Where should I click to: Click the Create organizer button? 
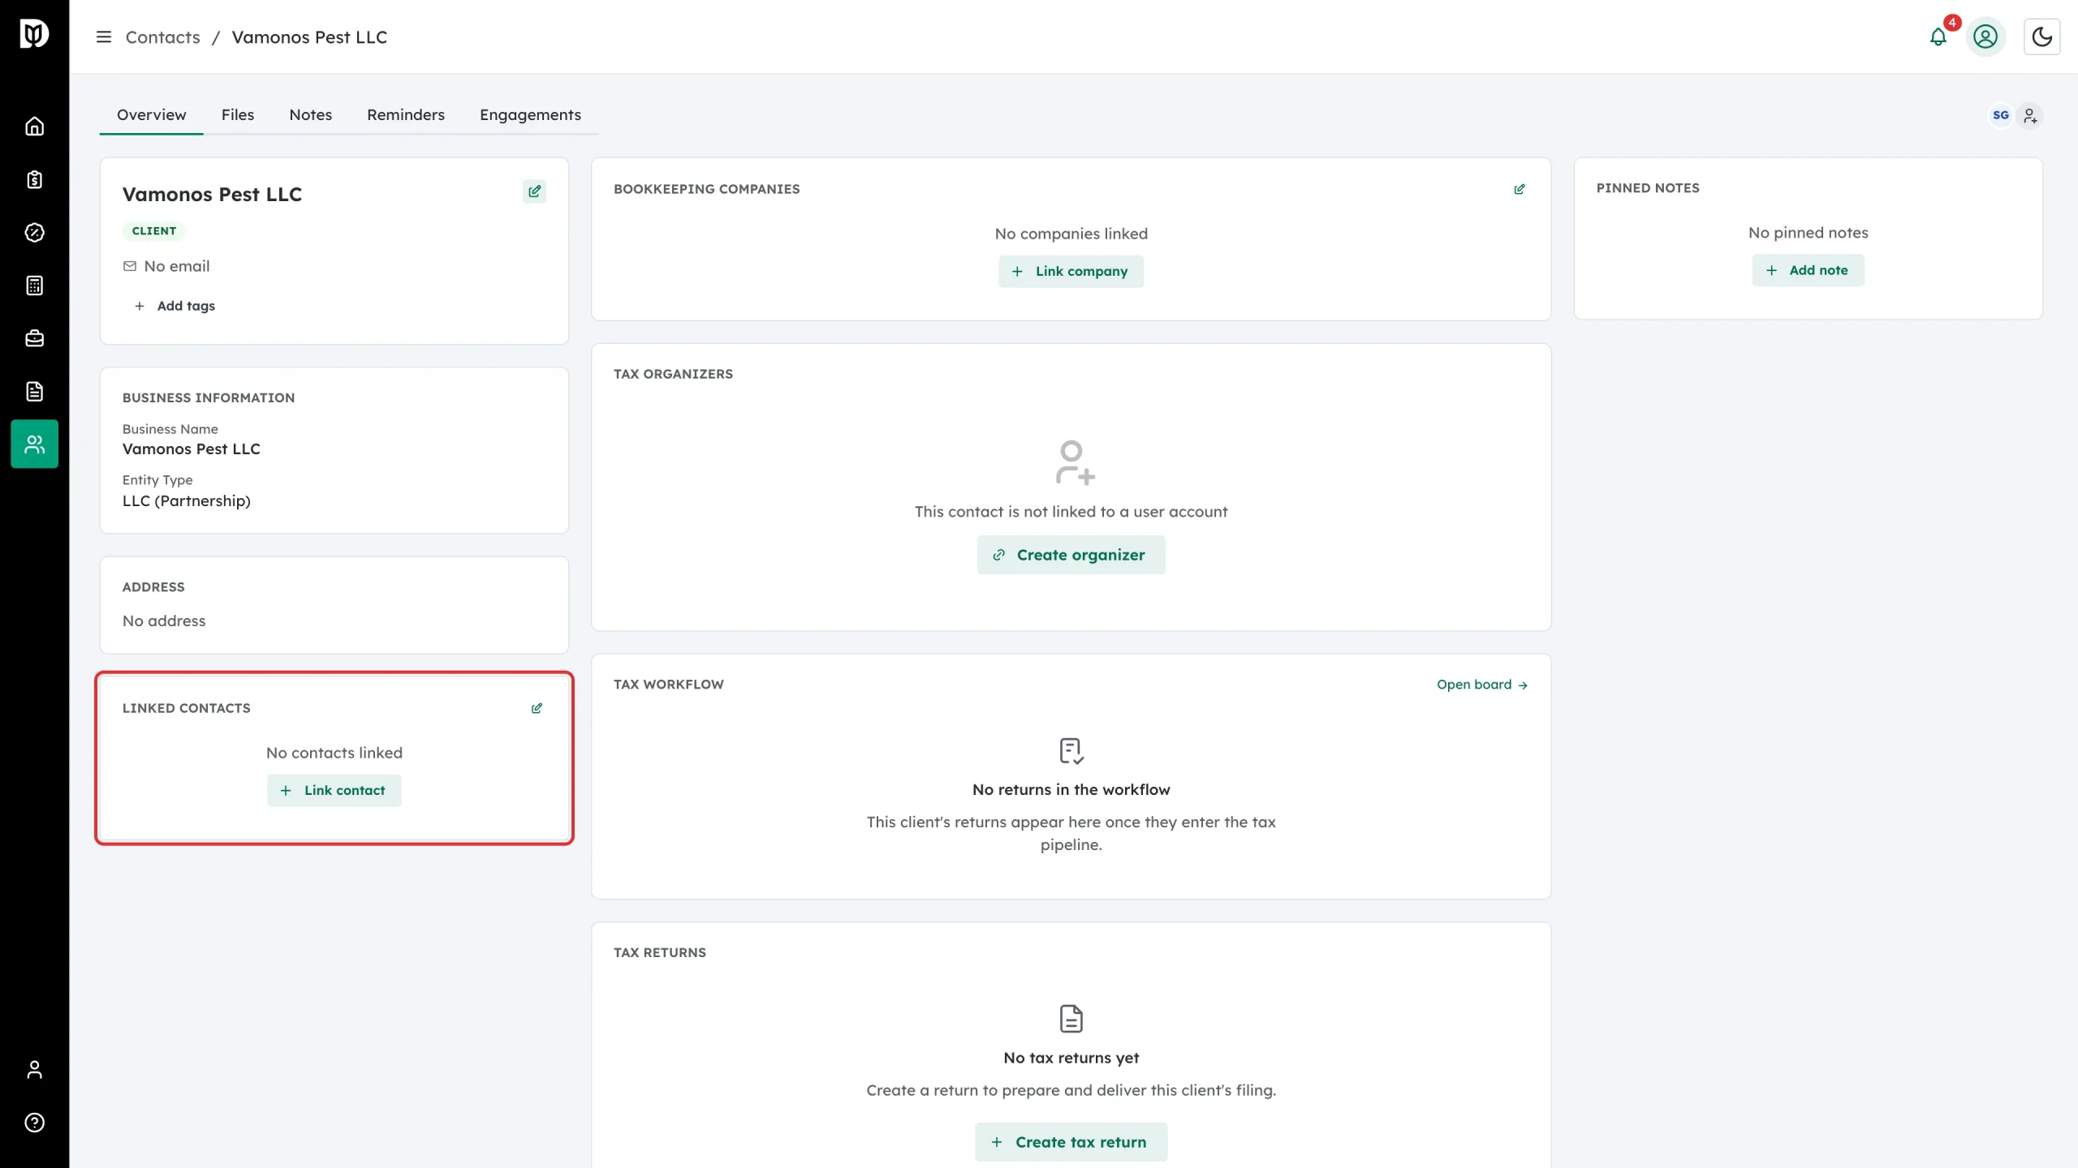tap(1071, 555)
